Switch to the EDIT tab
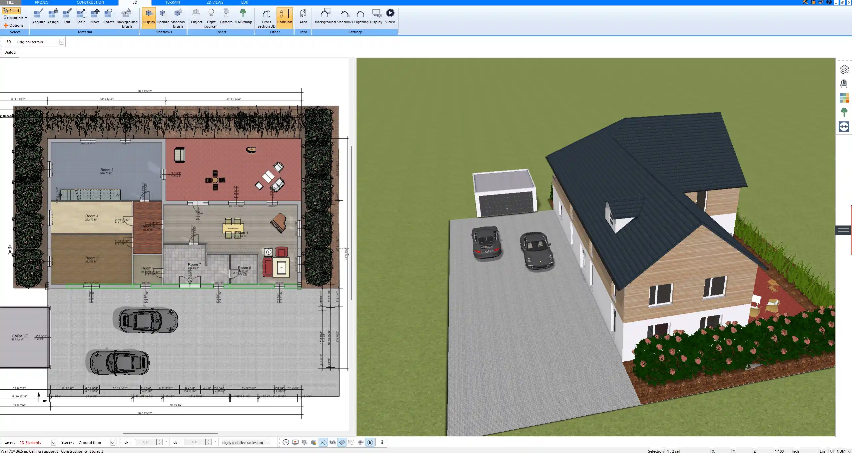This screenshot has height=453, width=852. (245, 2)
